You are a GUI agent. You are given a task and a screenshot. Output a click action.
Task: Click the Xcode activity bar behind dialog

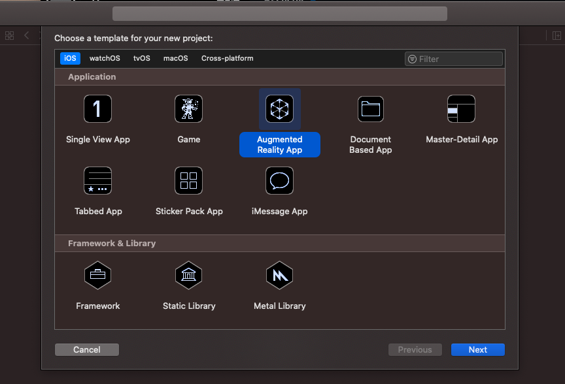pyautogui.click(x=280, y=14)
